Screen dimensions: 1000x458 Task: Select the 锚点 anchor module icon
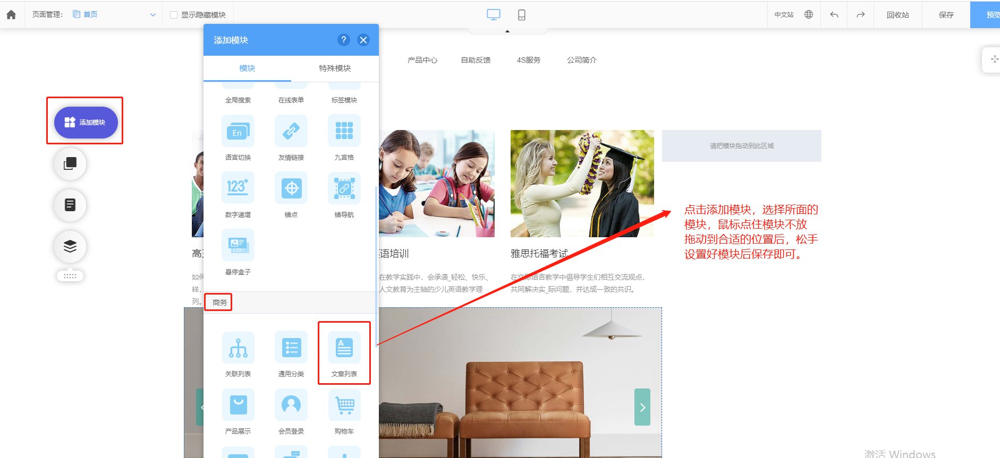tap(291, 188)
